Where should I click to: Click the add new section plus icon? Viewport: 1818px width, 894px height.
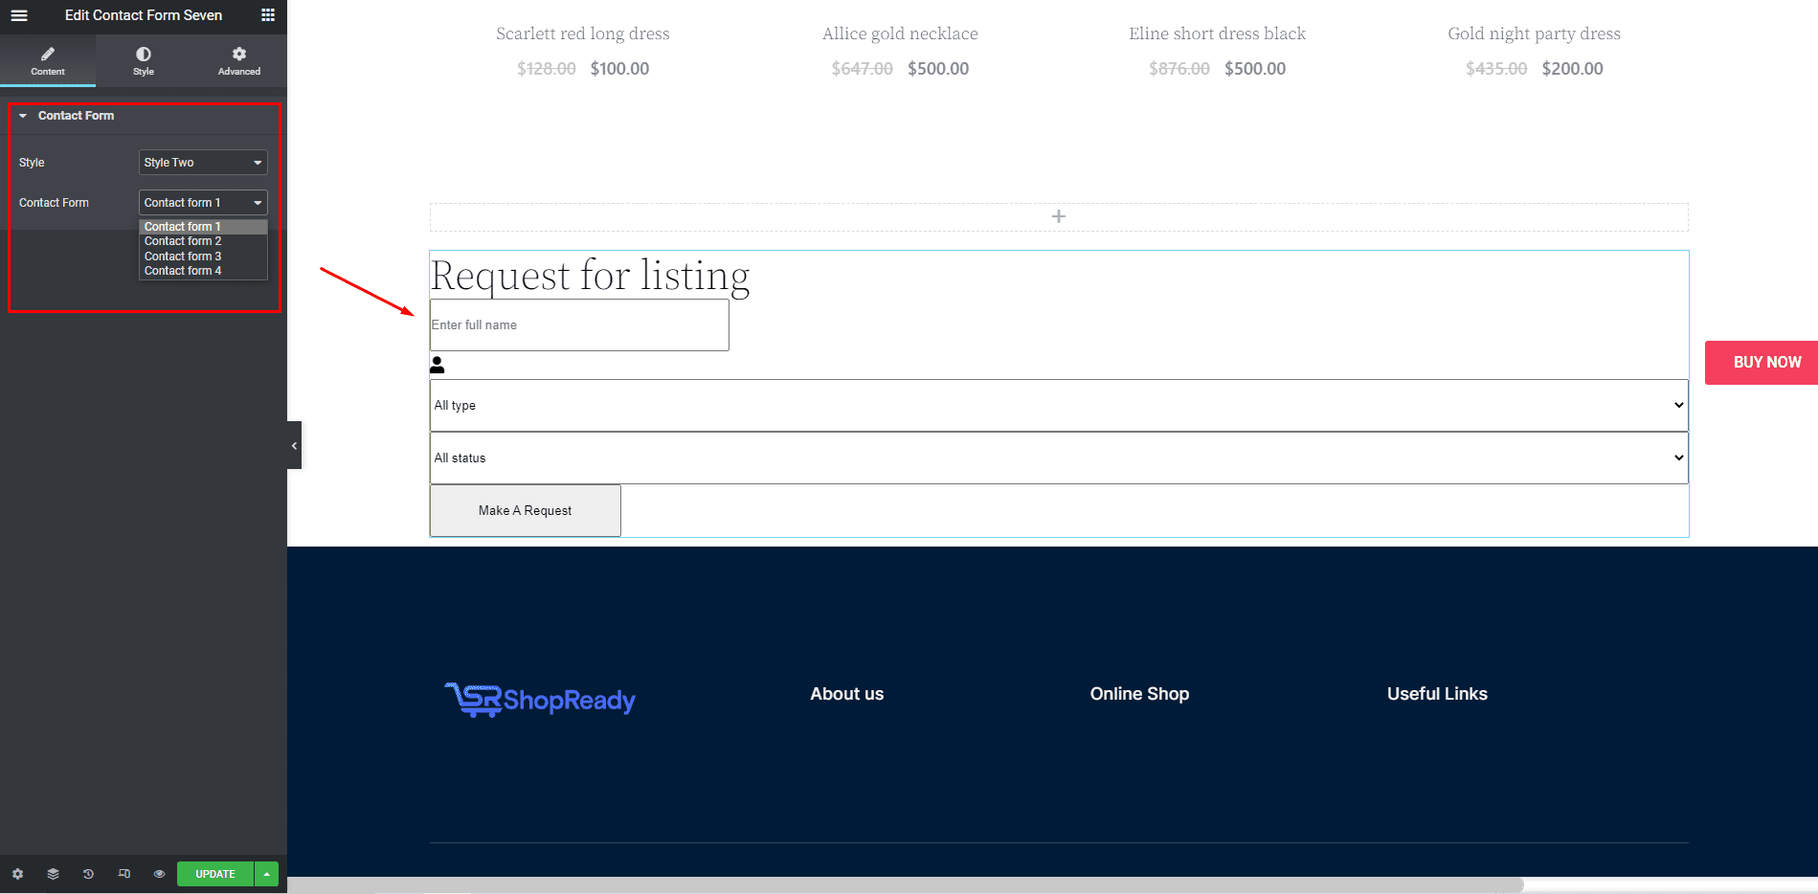coord(1058,217)
